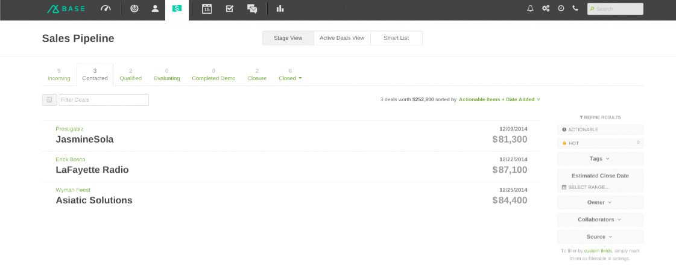Image resolution: width=676 pixels, height=269 pixels.
Task: Open the LaFayette Radio deal
Action: coord(92,170)
